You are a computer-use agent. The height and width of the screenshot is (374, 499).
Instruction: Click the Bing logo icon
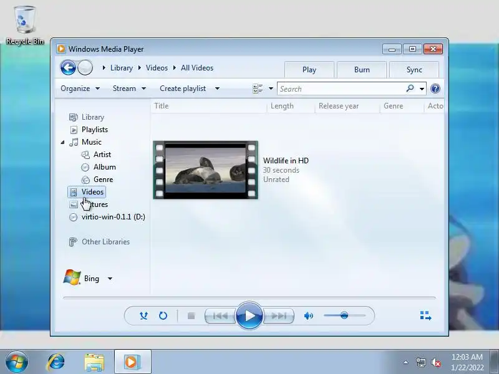coord(72,277)
